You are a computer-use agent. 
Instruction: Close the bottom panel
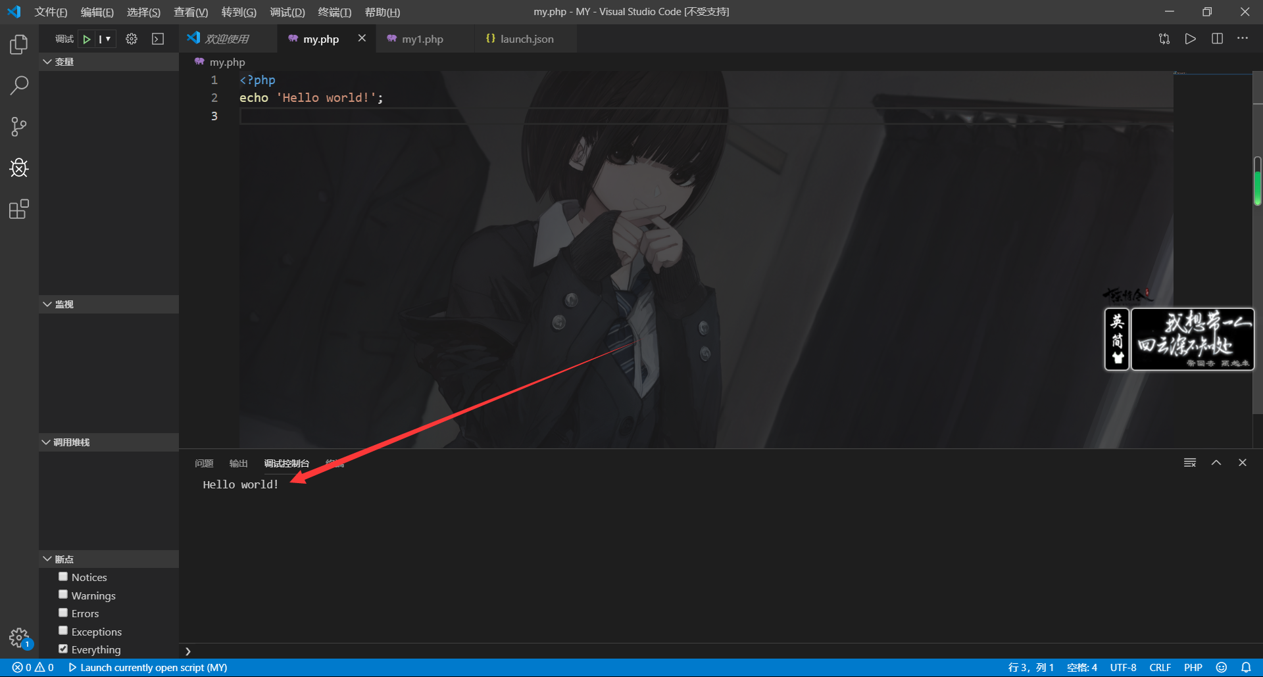point(1243,463)
